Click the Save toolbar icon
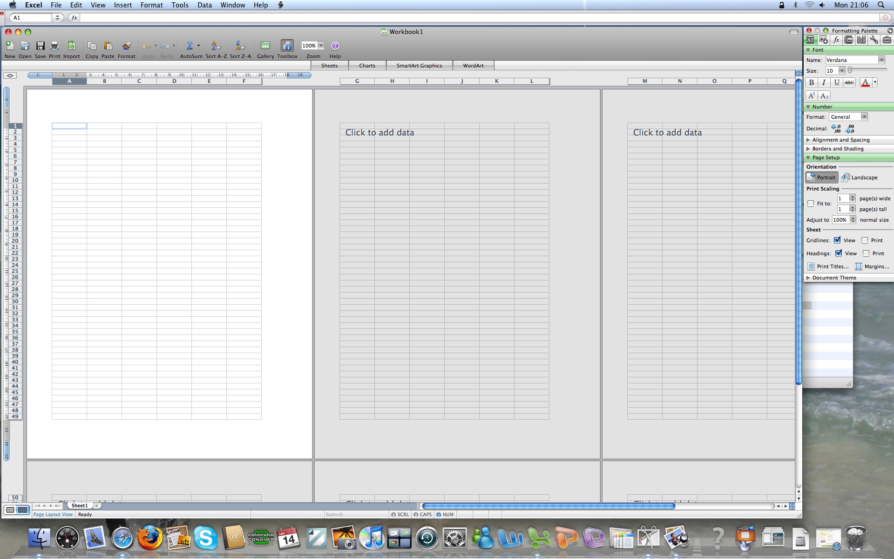The image size is (894, 559). coord(41,46)
